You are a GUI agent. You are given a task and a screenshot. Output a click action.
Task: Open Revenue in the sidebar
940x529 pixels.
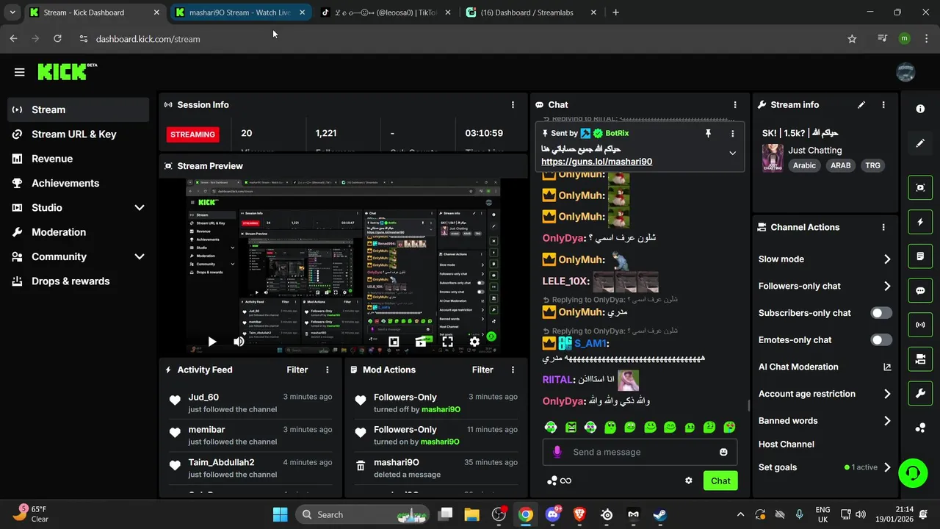79,159
